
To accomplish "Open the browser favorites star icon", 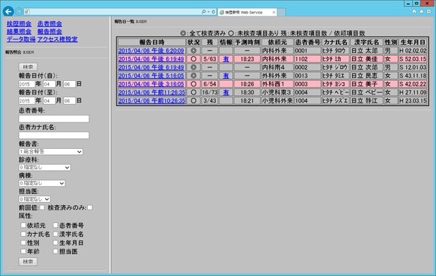I will 422,12.
